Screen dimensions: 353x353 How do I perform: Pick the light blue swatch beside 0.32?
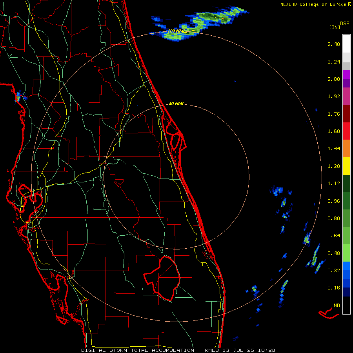[x=346, y=266]
